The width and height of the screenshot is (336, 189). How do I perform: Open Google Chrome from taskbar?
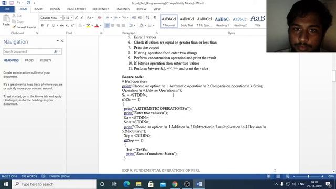click(x=175, y=184)
